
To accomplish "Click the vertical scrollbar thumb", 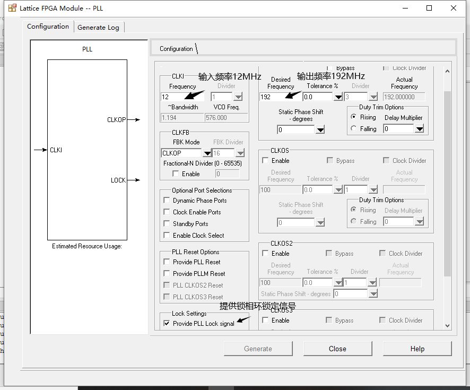I will 447,184.
